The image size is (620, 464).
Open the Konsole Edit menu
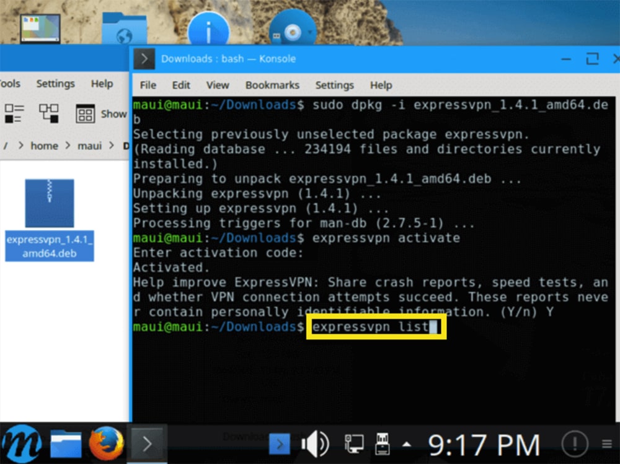(180, 85)
